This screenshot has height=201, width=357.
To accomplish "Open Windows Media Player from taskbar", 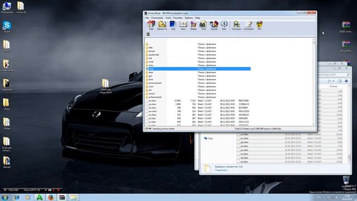I will pos(27,197).
